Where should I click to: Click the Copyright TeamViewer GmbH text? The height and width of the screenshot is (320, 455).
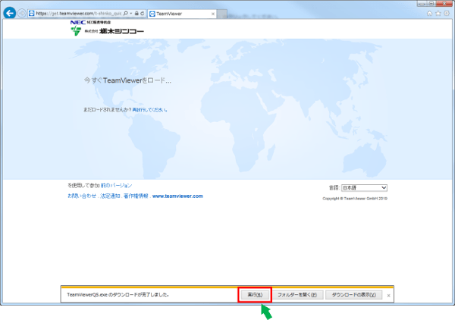[x=355, y=199]
